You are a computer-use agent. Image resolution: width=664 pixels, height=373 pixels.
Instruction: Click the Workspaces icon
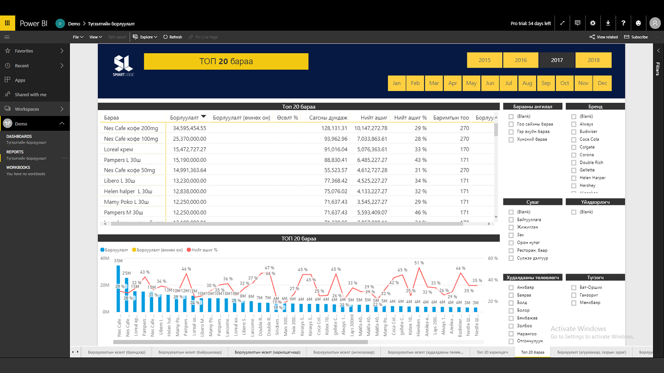tap(7, 109)
